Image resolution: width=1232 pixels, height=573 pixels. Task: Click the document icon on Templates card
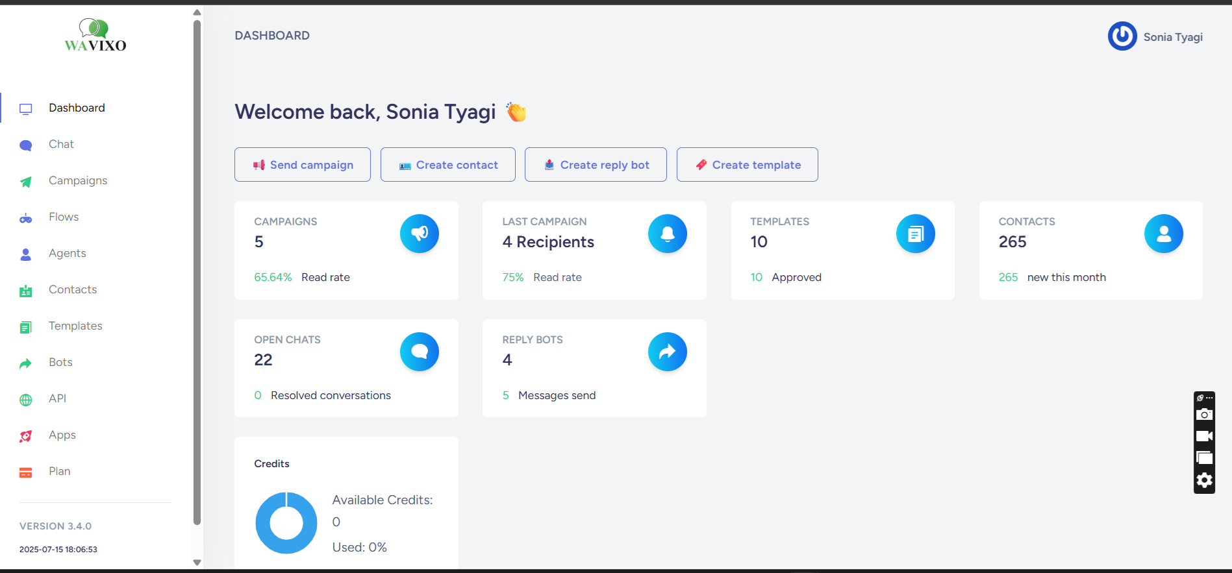pyautogui.click(x=916, y=234)
